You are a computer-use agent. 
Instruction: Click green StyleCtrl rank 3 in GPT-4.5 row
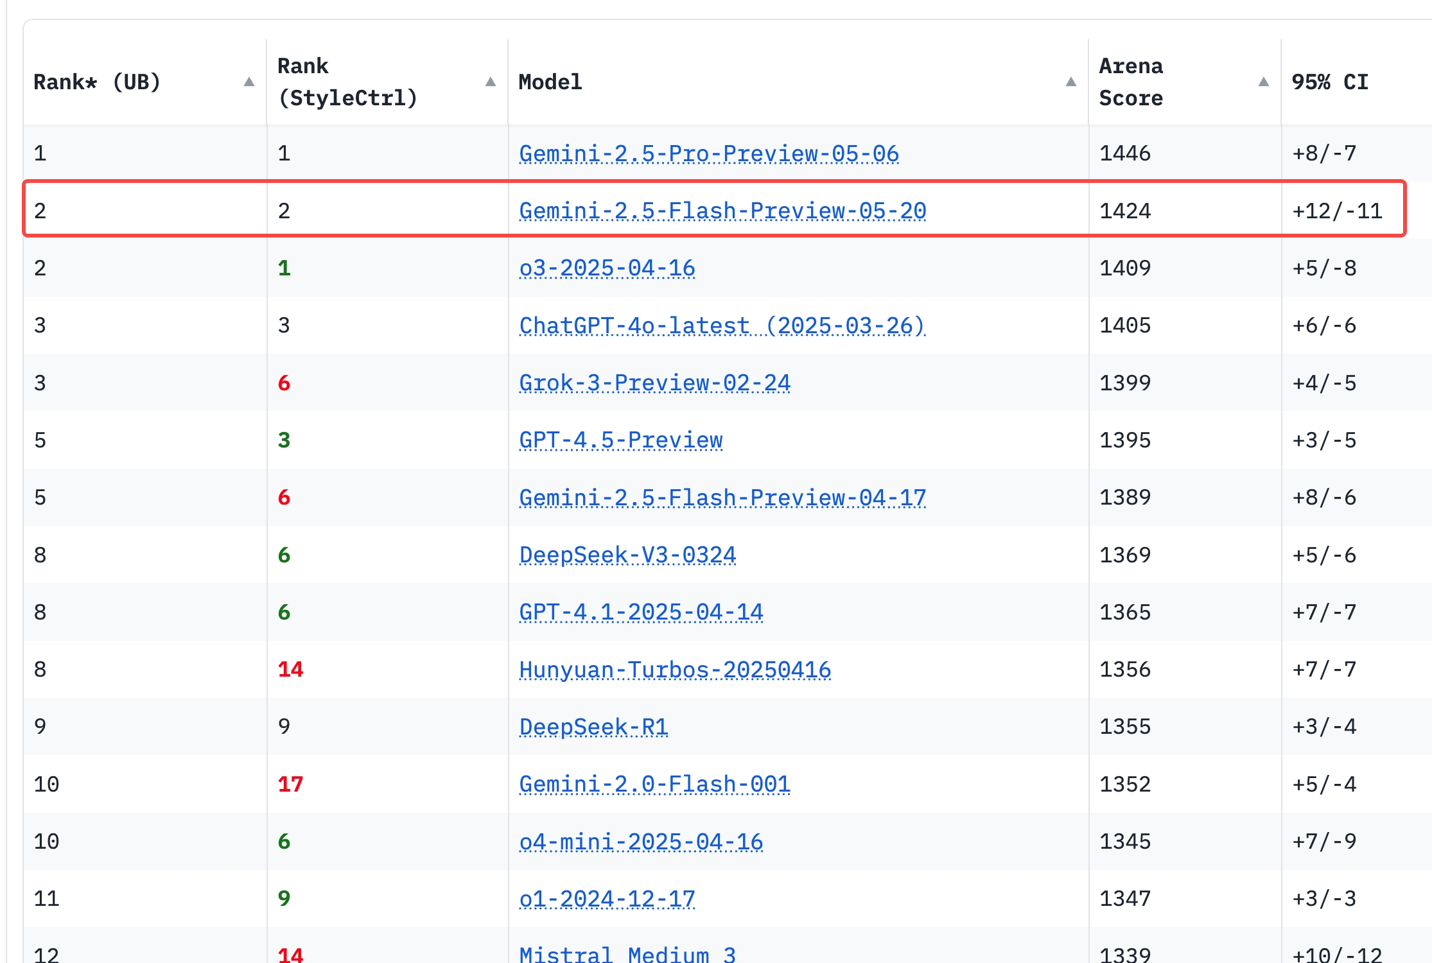[x=284, y=440]
